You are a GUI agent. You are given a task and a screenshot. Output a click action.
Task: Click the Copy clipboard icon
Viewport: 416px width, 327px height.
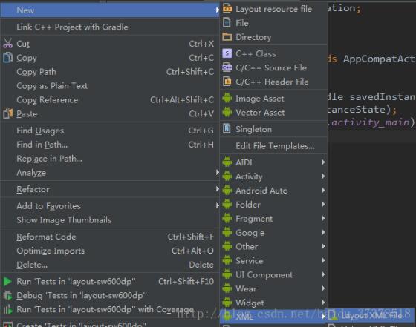coord(7,57)
